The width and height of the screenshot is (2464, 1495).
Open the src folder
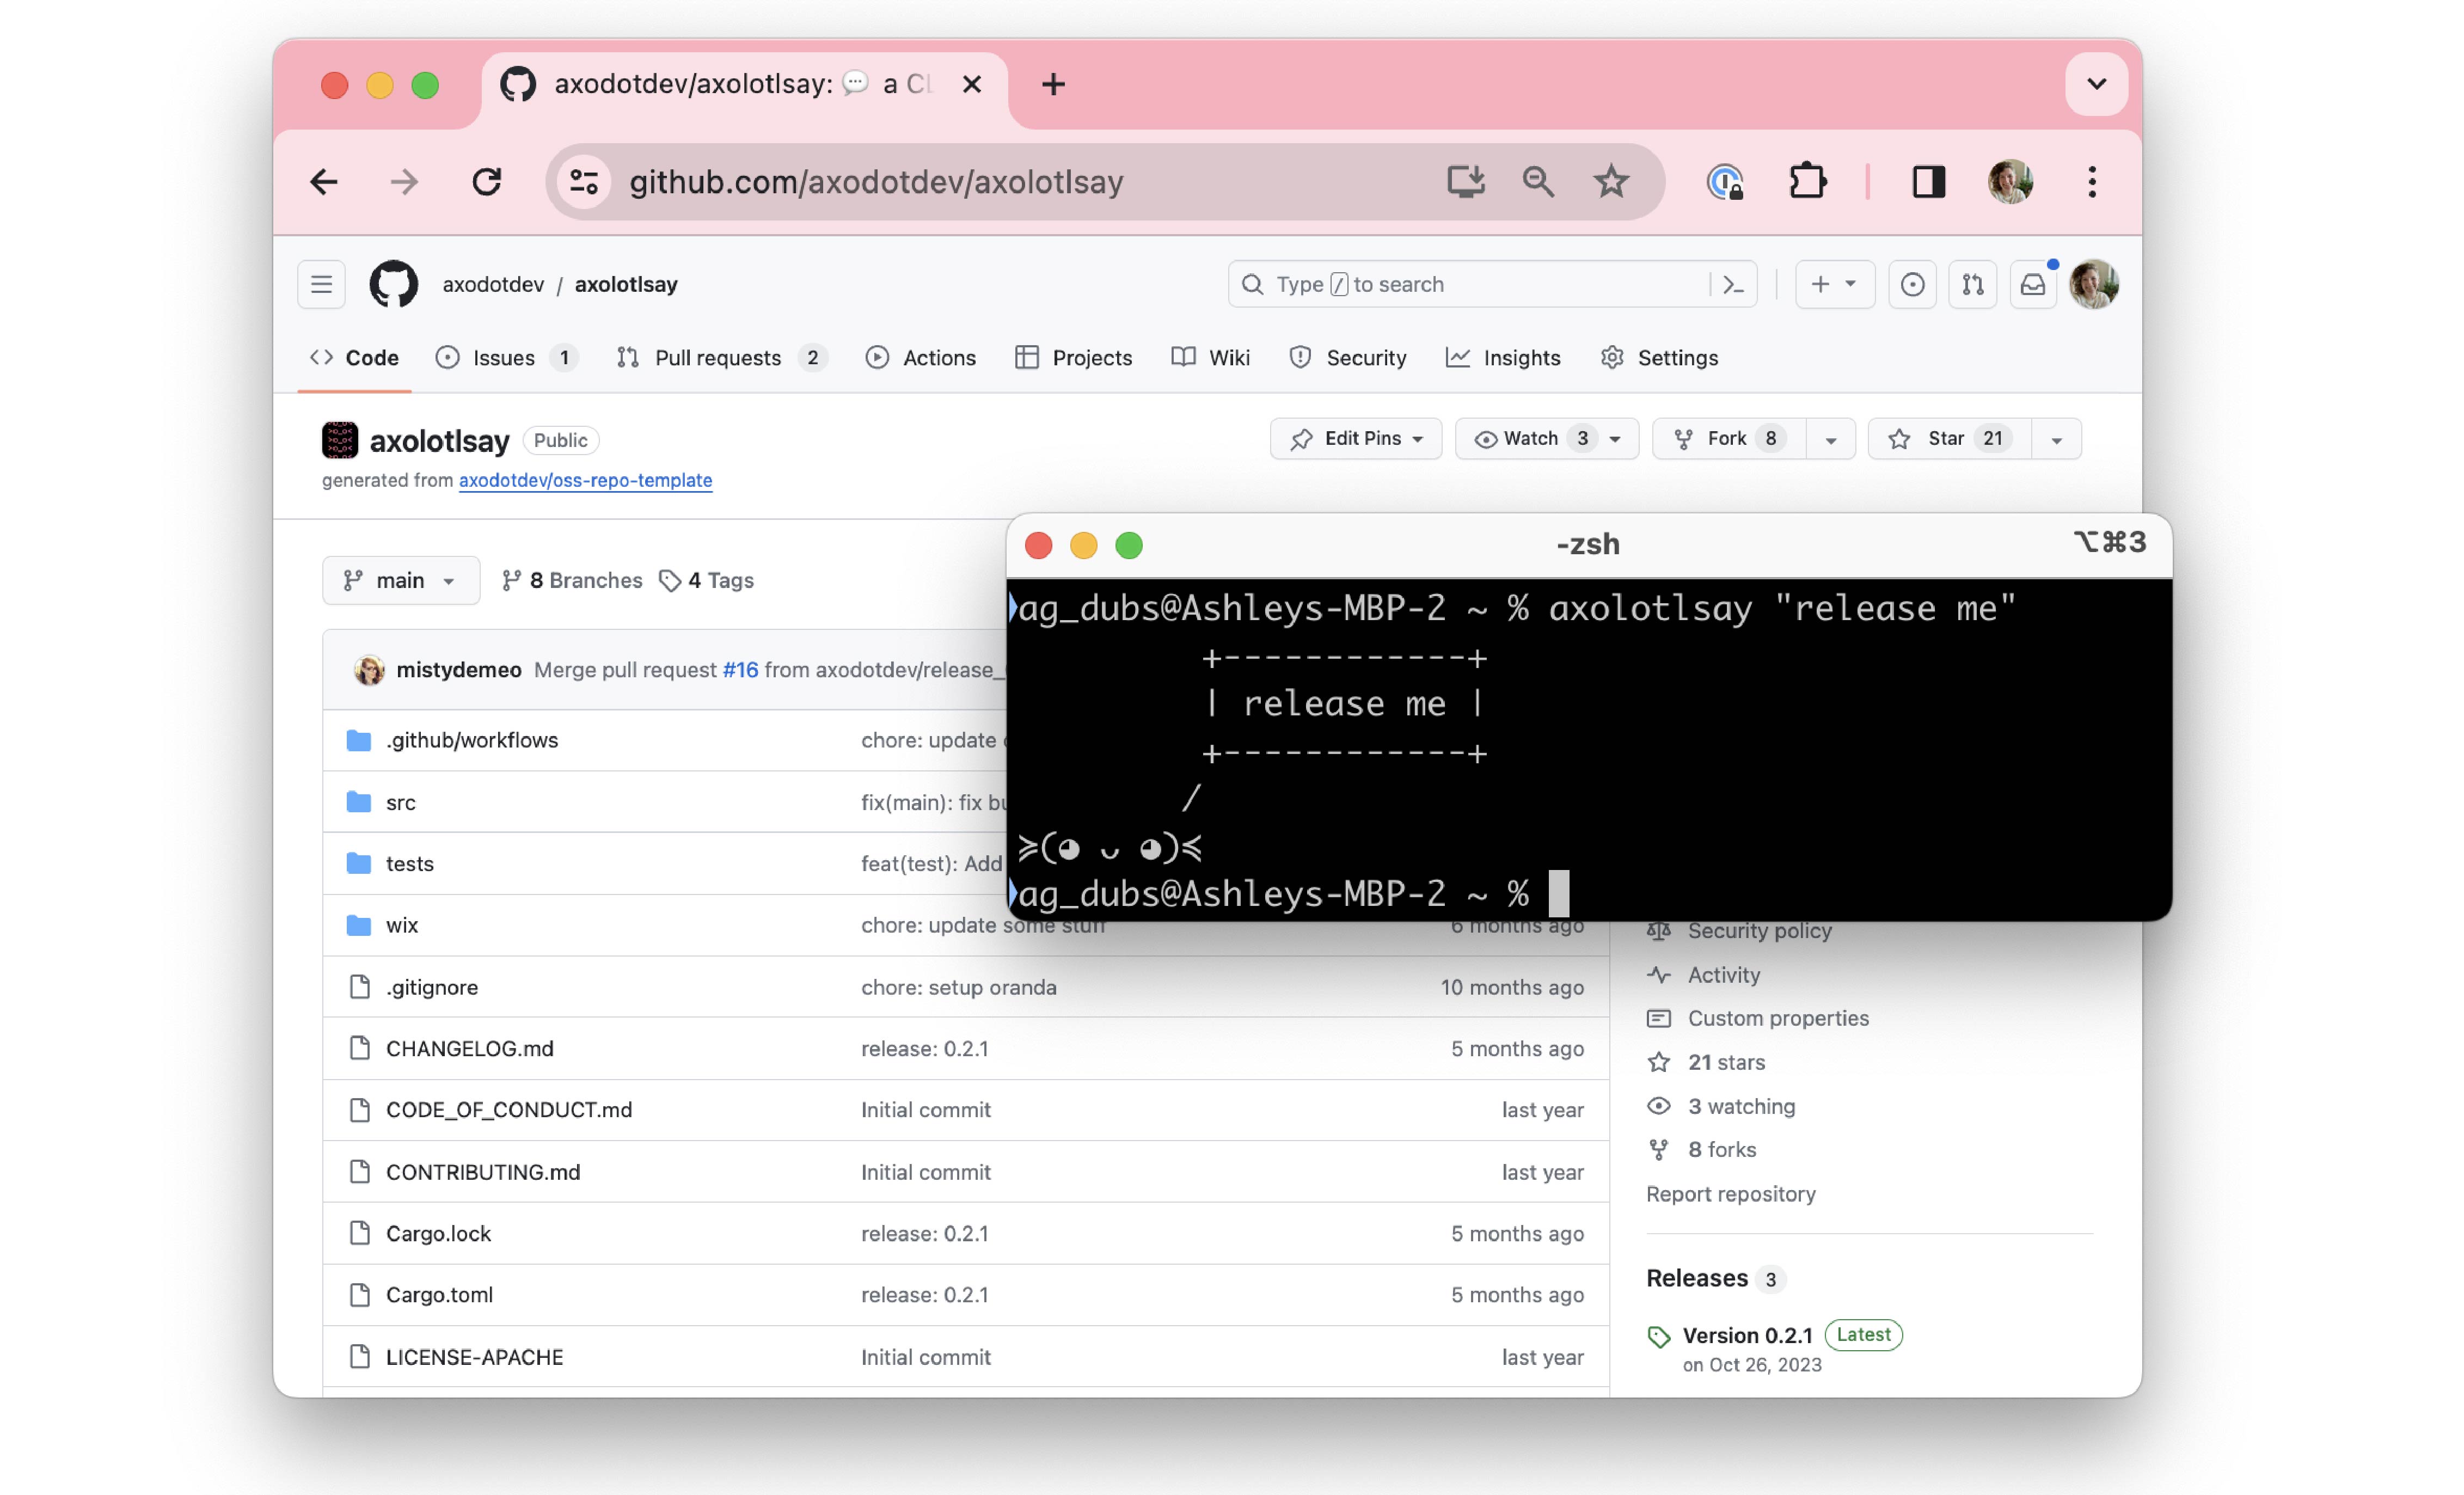(x=400, y=802)
